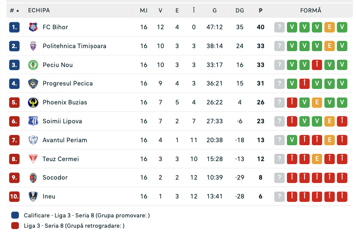Sort table by V wins column
The height and width of the screenshot is (232, 356).
pos(160,10)
